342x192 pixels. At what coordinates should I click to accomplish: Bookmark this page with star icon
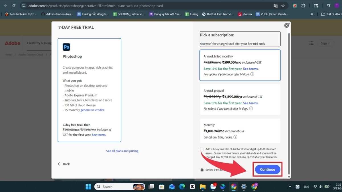click(283, 5)
